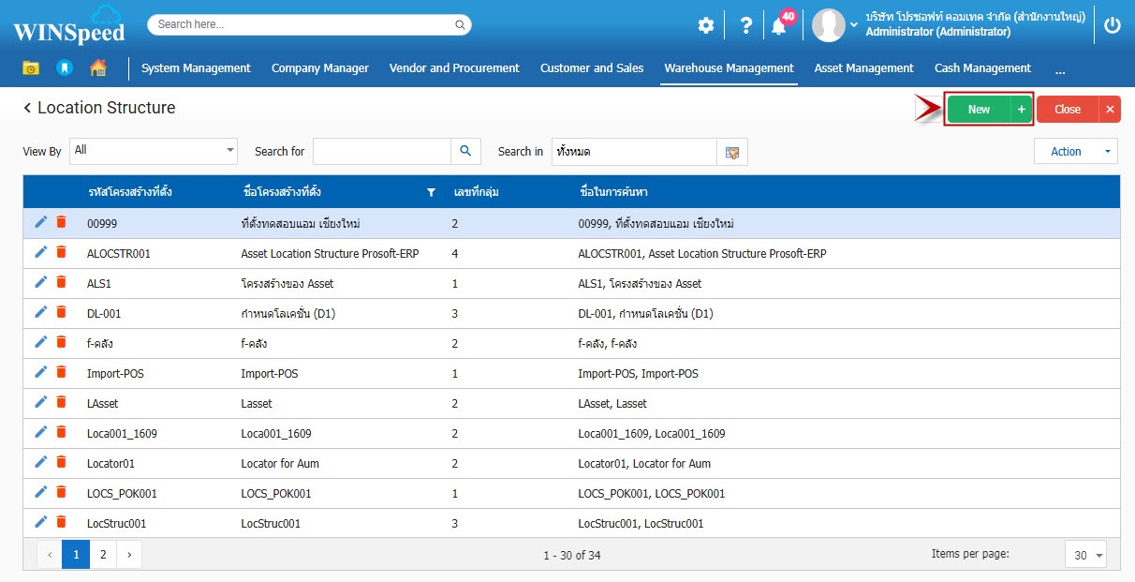
Task: Edit the ALS1 row with the pencil icon
Action: point(40,282)
